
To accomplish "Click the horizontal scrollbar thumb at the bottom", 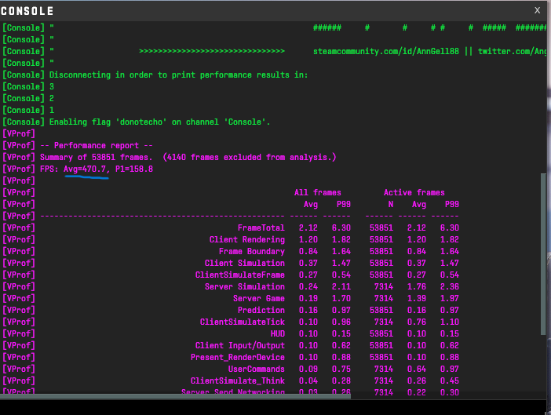I will click(175, 396).
